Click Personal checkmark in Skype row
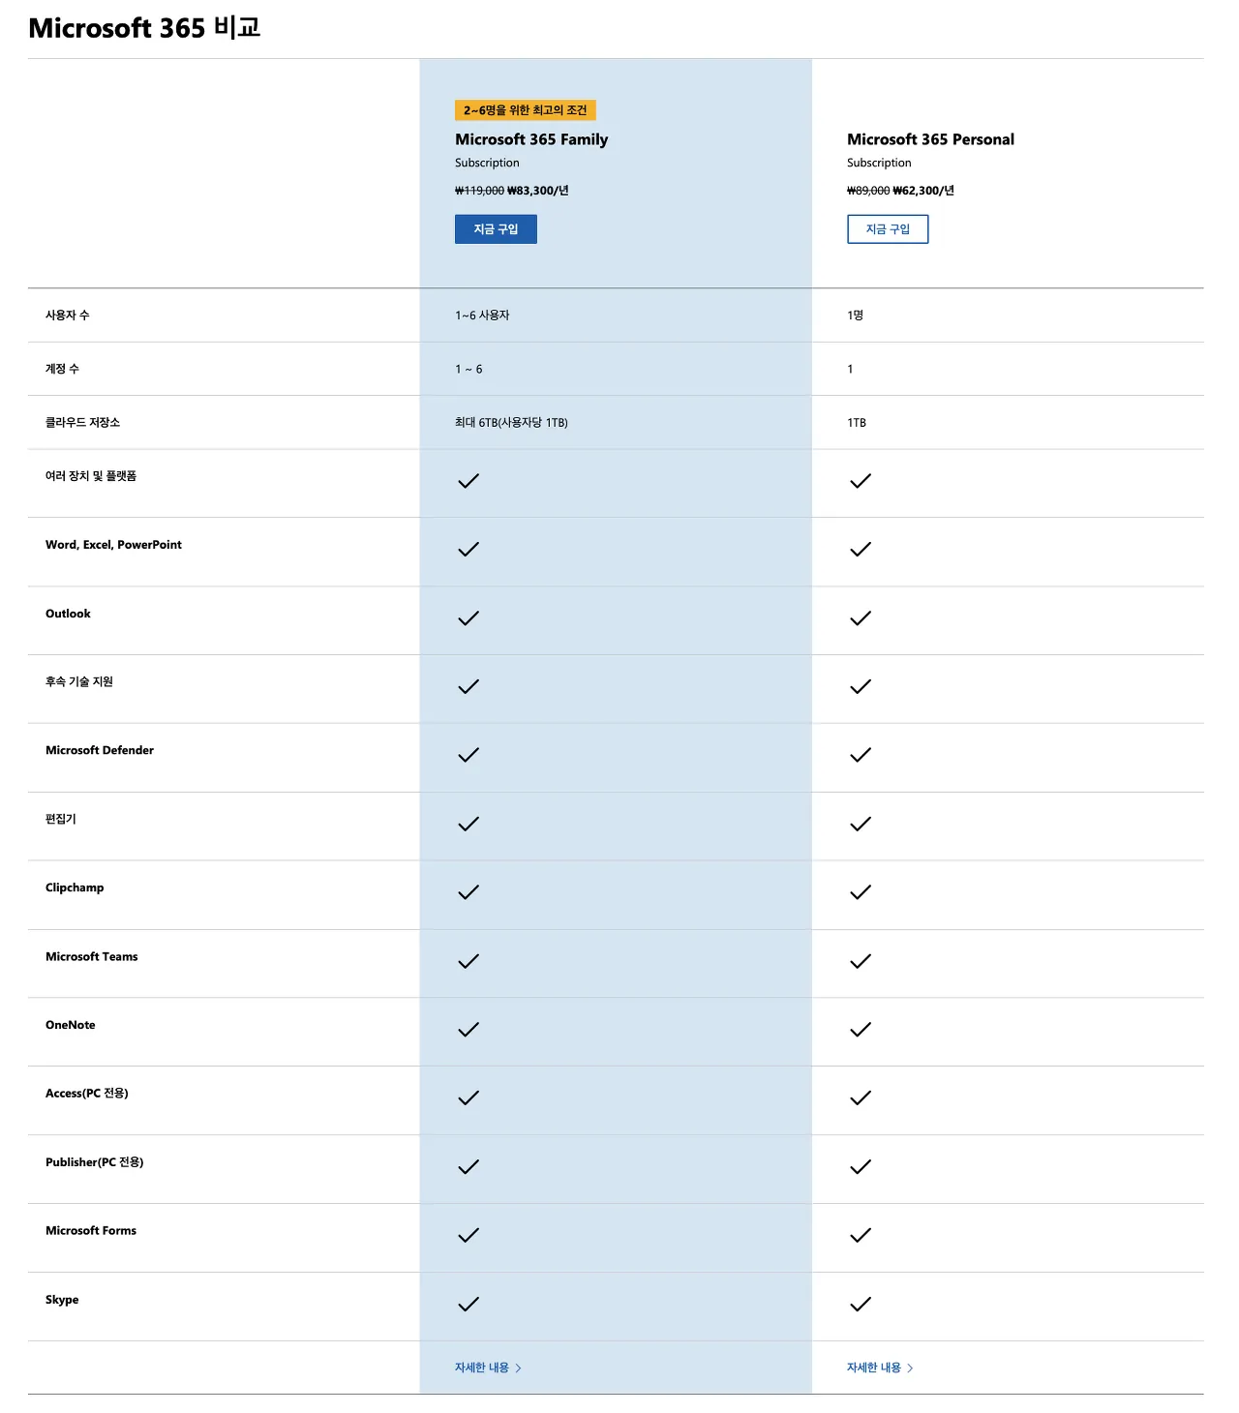This screenshot has height=1413, width=1239. [861, 1305]
